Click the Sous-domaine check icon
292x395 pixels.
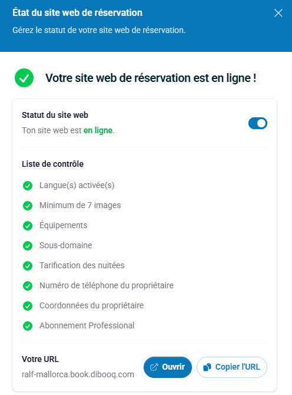[x=28, y=246]
